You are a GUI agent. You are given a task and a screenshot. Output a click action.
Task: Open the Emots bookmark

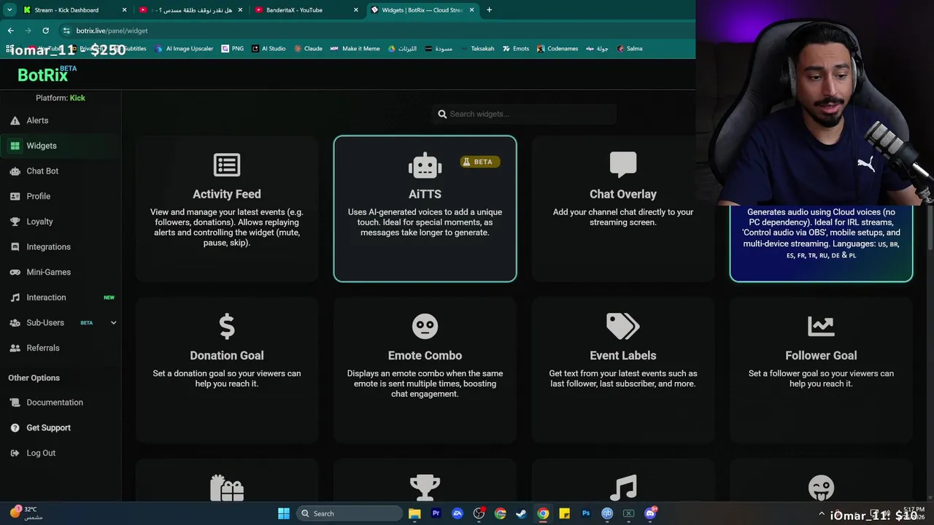pyautogui.click(x=515, y=49)
